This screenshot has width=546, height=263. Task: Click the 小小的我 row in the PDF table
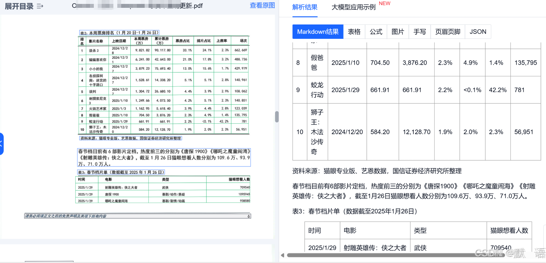[164, 69]
